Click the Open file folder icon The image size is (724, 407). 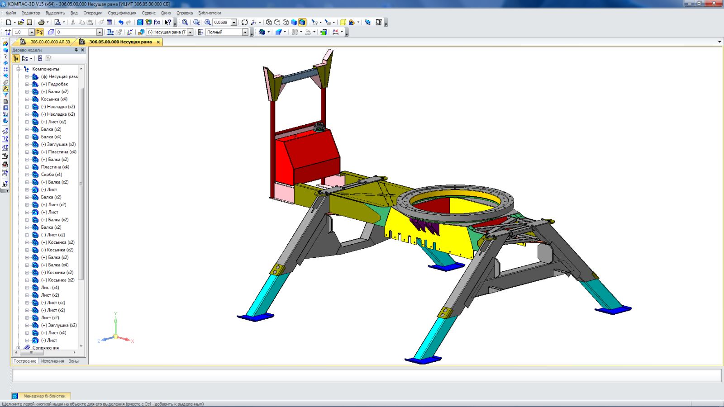(x=21, y=22)
